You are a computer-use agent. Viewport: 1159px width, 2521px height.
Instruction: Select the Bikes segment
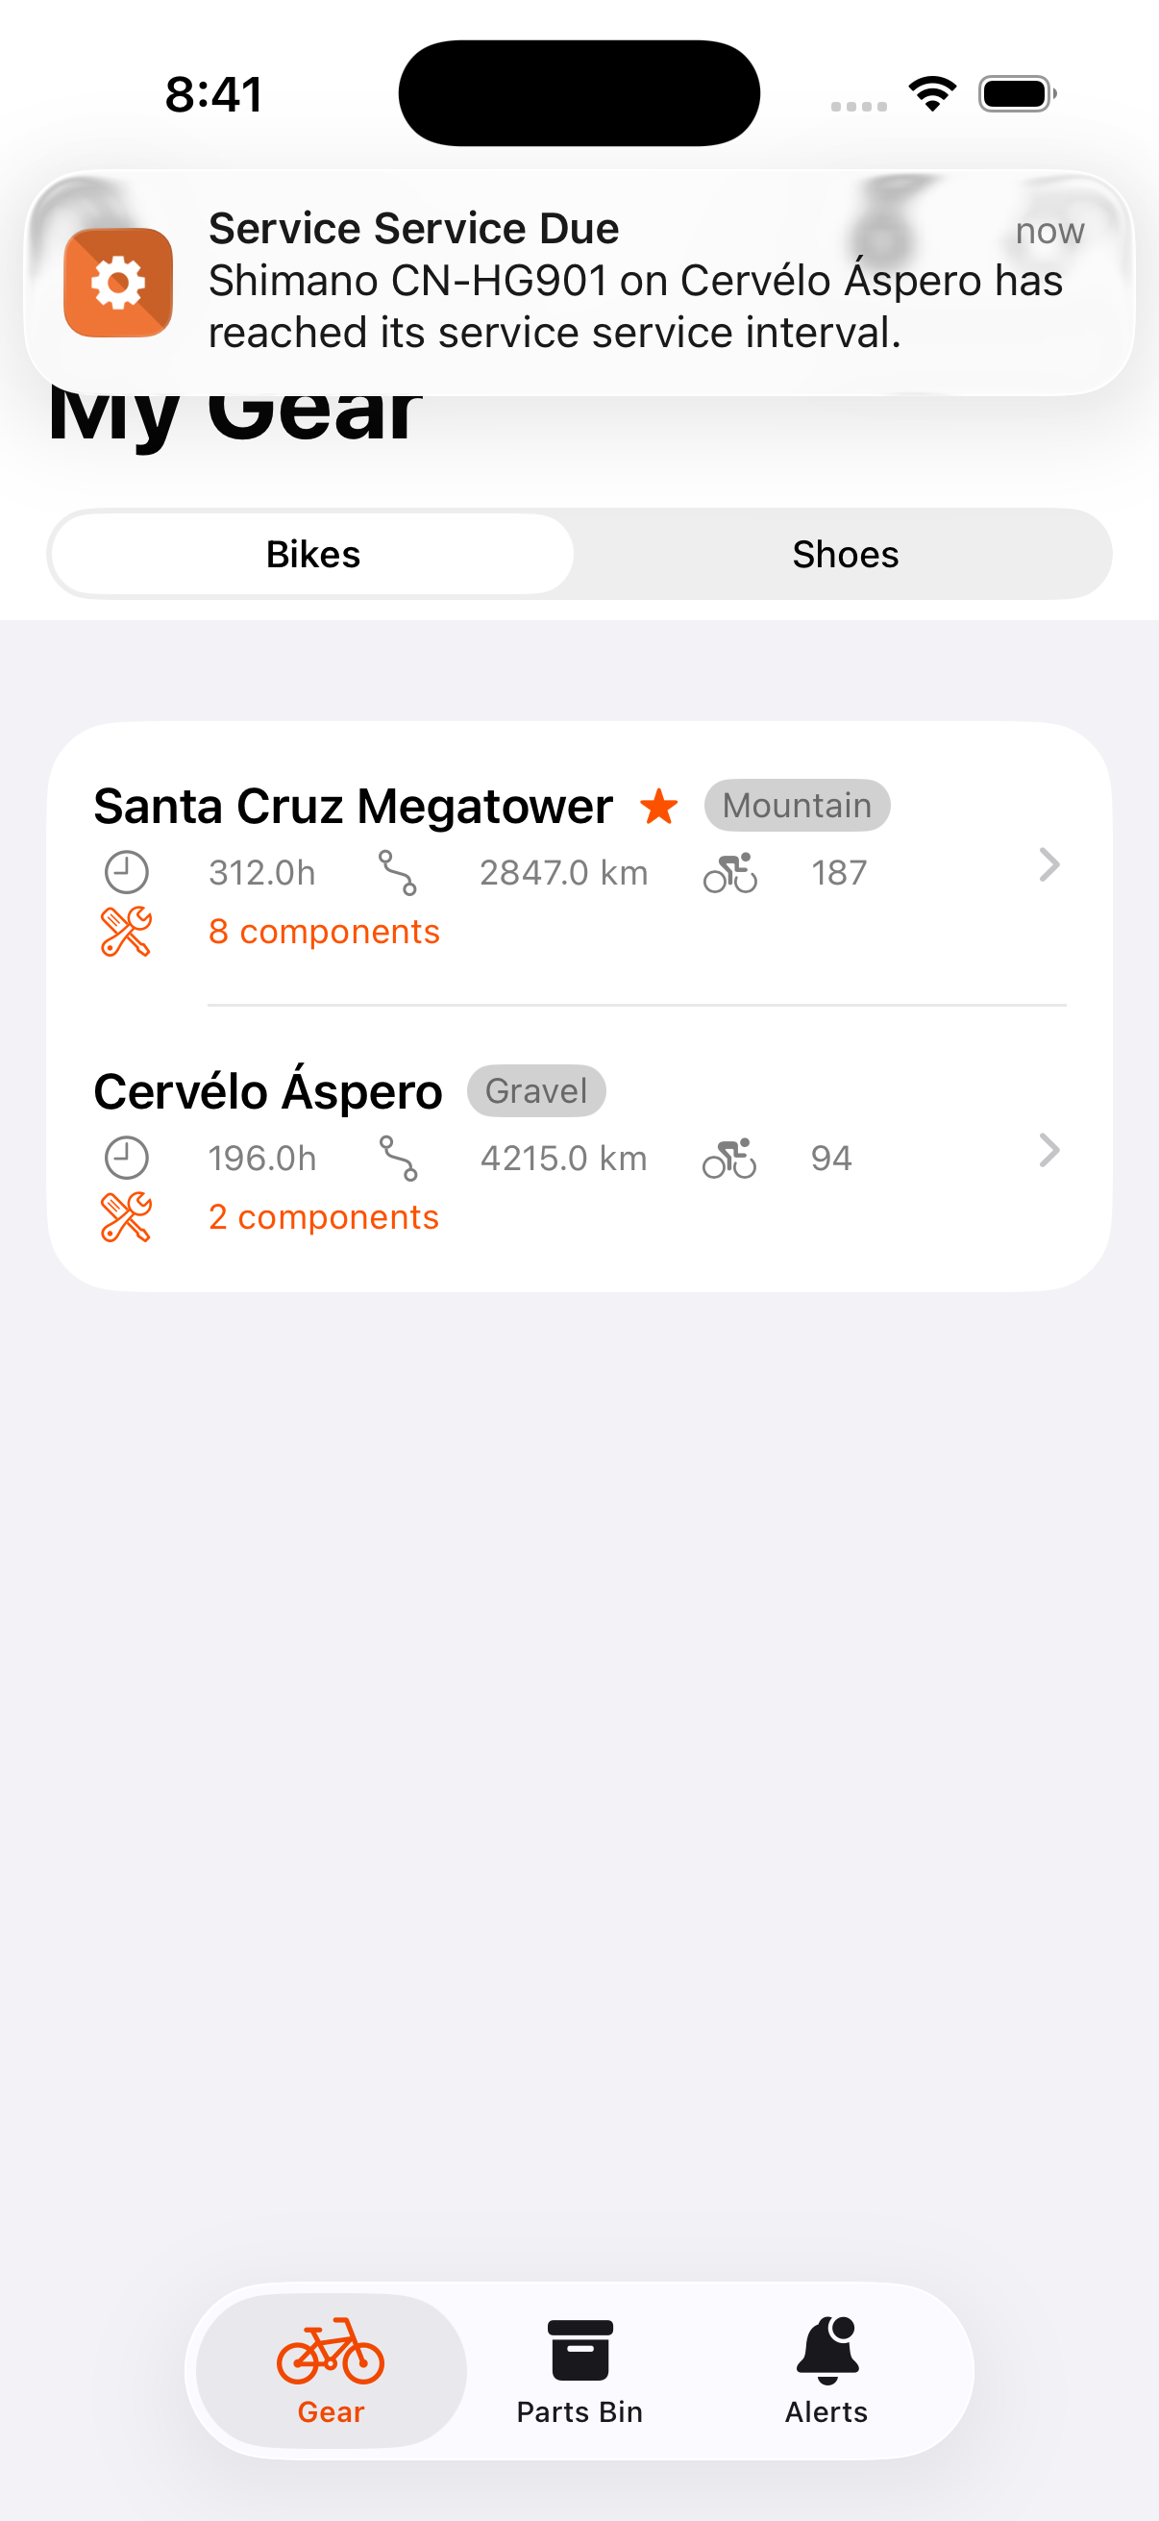[x=313, y=555]
